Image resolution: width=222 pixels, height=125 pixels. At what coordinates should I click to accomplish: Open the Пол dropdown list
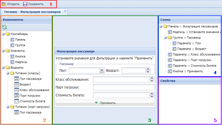102,70
